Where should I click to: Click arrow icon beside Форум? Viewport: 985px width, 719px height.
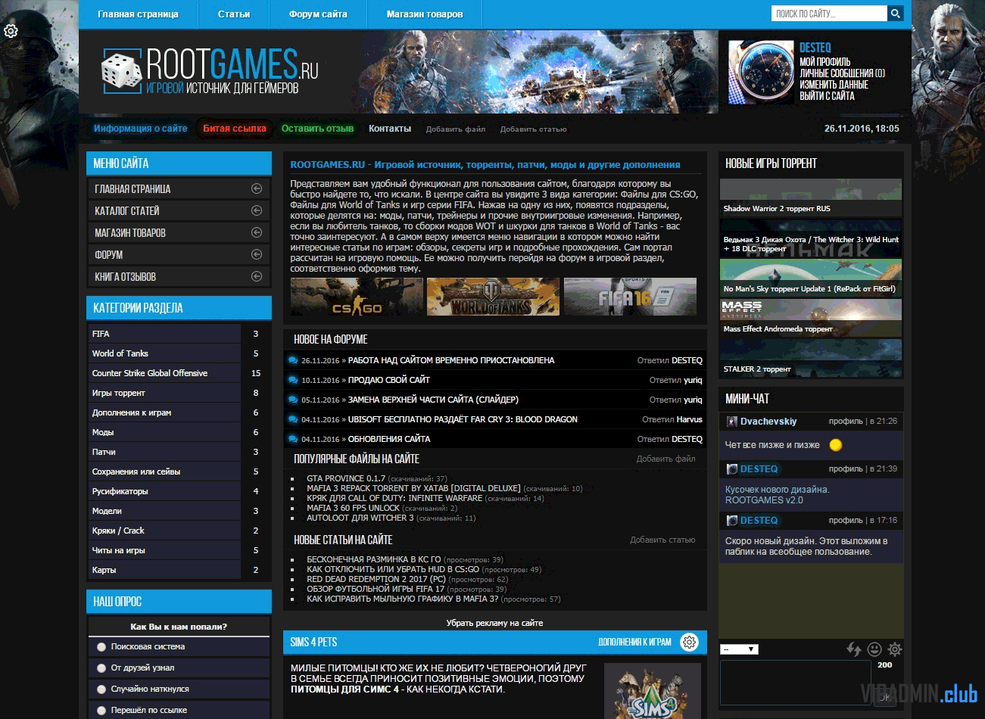(x=257, y=254)
